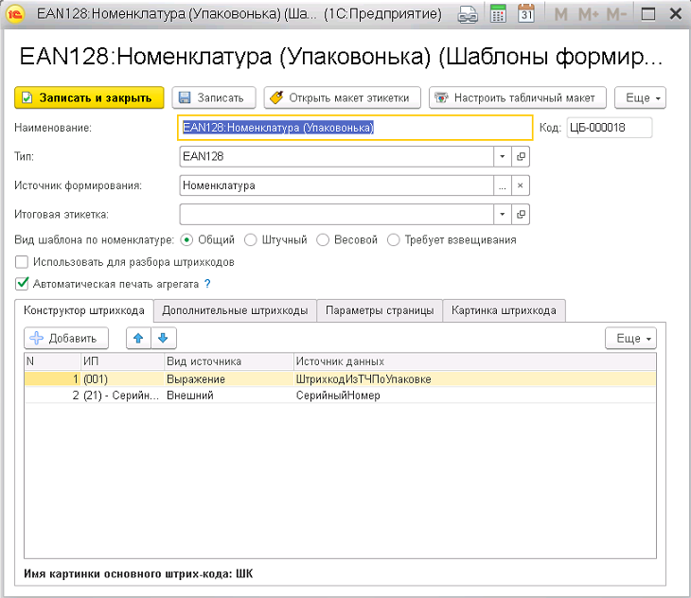Click the Записать save button
This screenshot has height=598, width=691.
click(x=214, y=97)
